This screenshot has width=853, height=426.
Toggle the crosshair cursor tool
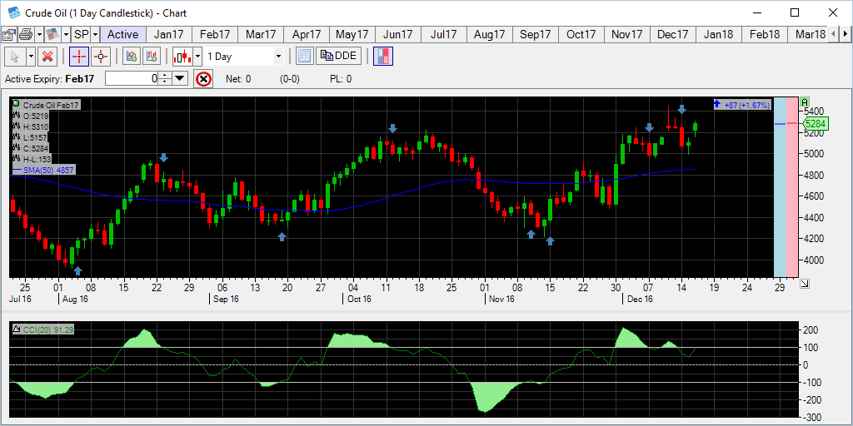click(x=78, y=56)
